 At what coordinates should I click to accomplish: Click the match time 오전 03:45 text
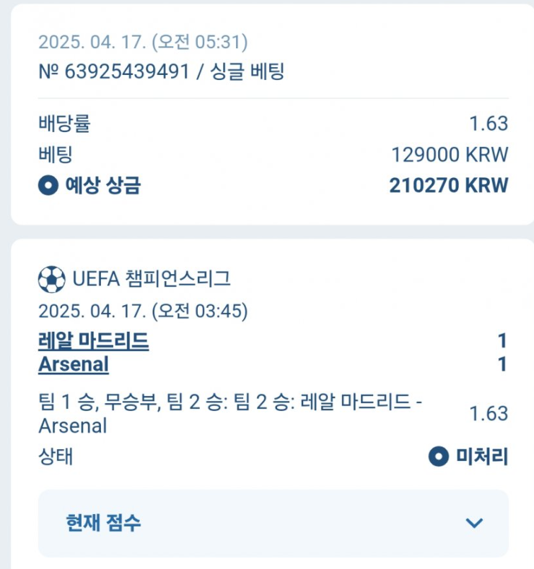[143, 311]
